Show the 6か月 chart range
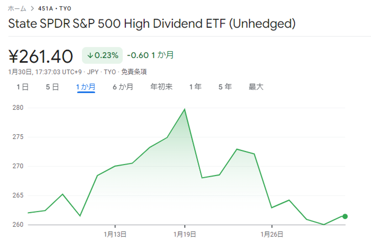This screenshot has width=371, height=245. point(123,87)
